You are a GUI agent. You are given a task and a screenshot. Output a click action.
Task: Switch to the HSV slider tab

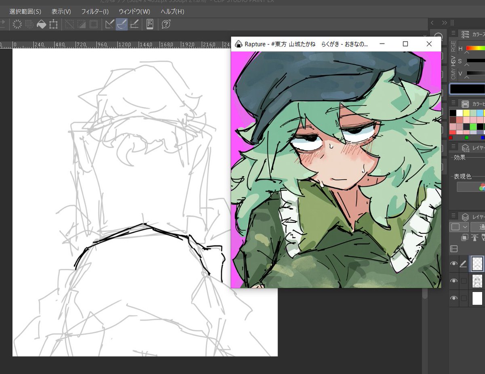(x=453, y=61)
